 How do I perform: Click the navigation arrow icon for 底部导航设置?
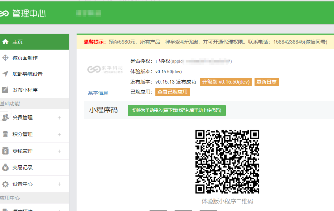pos(5,74)
